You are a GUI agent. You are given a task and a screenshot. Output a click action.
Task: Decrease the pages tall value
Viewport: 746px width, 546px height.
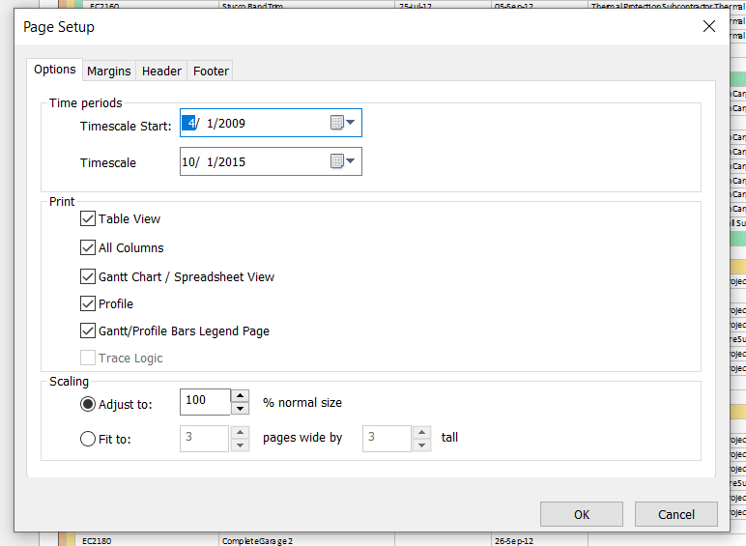[x=421, y=445]
